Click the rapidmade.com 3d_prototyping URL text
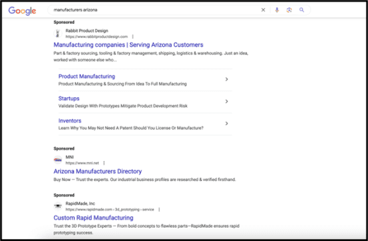The height and width of the screenshot is (241, 368). click(x=110, y=210)
